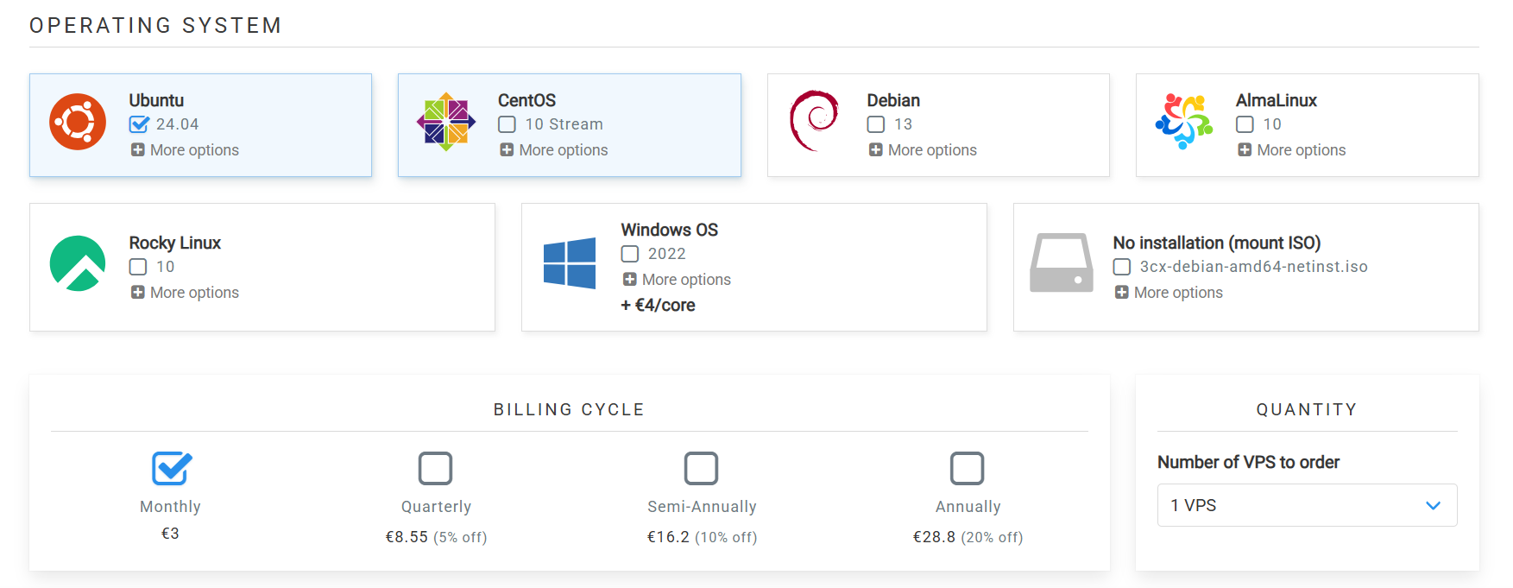The height and width of the screenshot is (588, 1513).
Task: Check the Rocky Linux 10 checkbox
Action: (x=138, y=267)
